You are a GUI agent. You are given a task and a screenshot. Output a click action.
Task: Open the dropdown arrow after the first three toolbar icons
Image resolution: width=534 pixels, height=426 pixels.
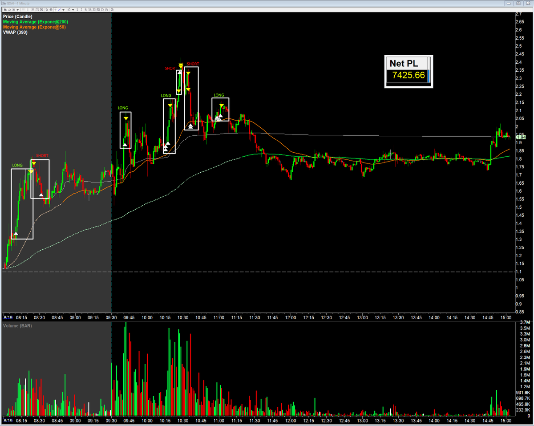tap(18, 10)
